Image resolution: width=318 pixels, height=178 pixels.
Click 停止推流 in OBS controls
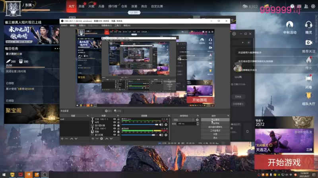click(x=215, y=120)
